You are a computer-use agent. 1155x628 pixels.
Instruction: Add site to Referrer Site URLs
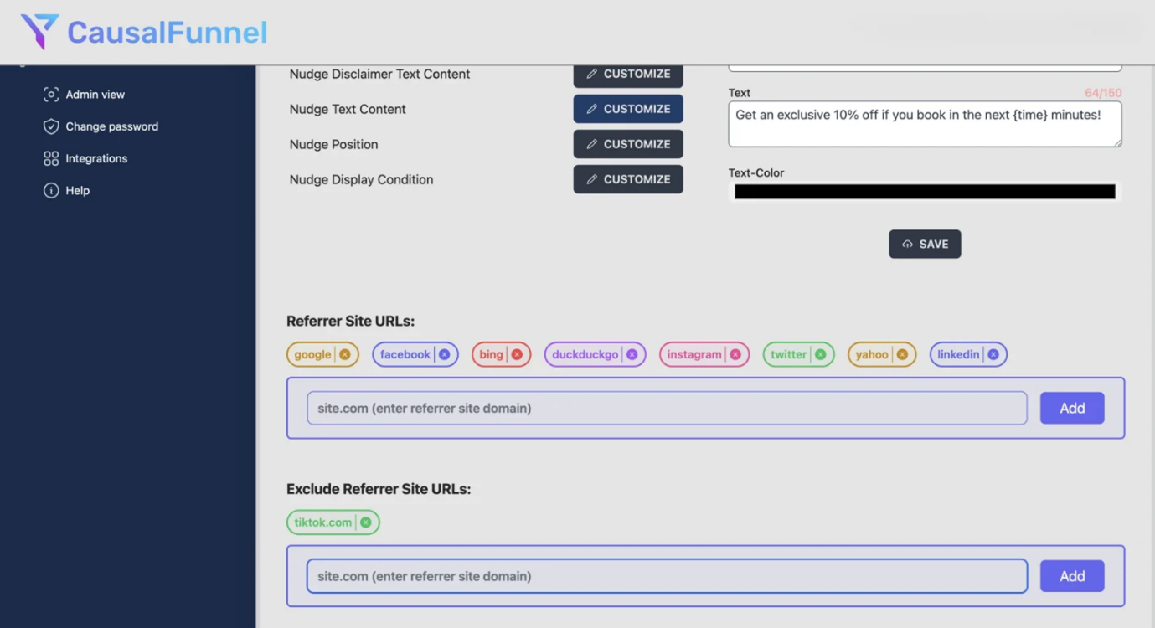click(x=1072, y=408)
